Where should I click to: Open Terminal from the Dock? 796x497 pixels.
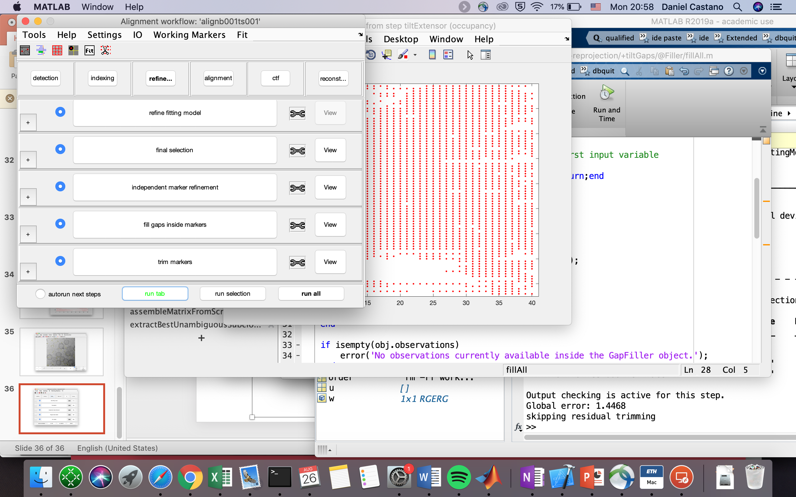(x=280, y=477)
